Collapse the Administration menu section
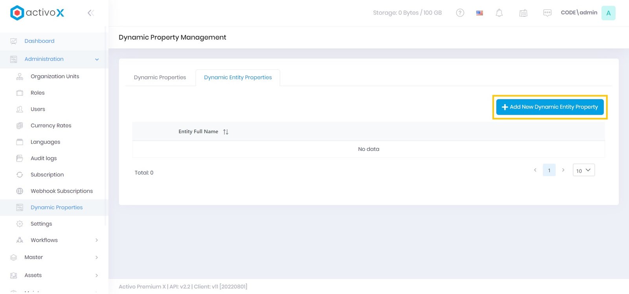The image size is (629, 294). [x=97, y=59]
